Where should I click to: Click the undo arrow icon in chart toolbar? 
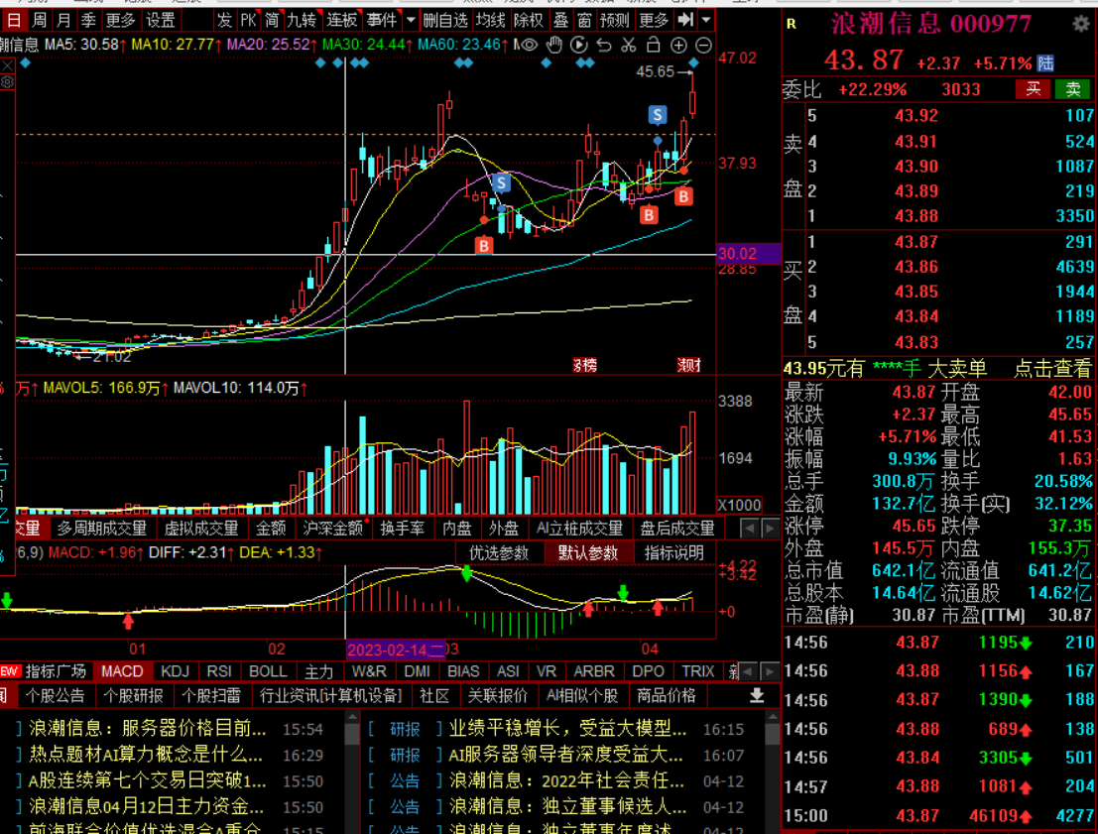pos(604,45)
